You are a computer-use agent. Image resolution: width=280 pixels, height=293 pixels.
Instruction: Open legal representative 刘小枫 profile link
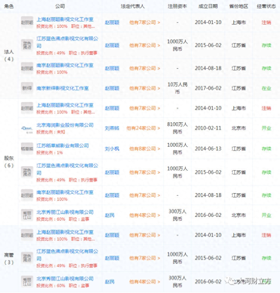click(x=112, y=149)
